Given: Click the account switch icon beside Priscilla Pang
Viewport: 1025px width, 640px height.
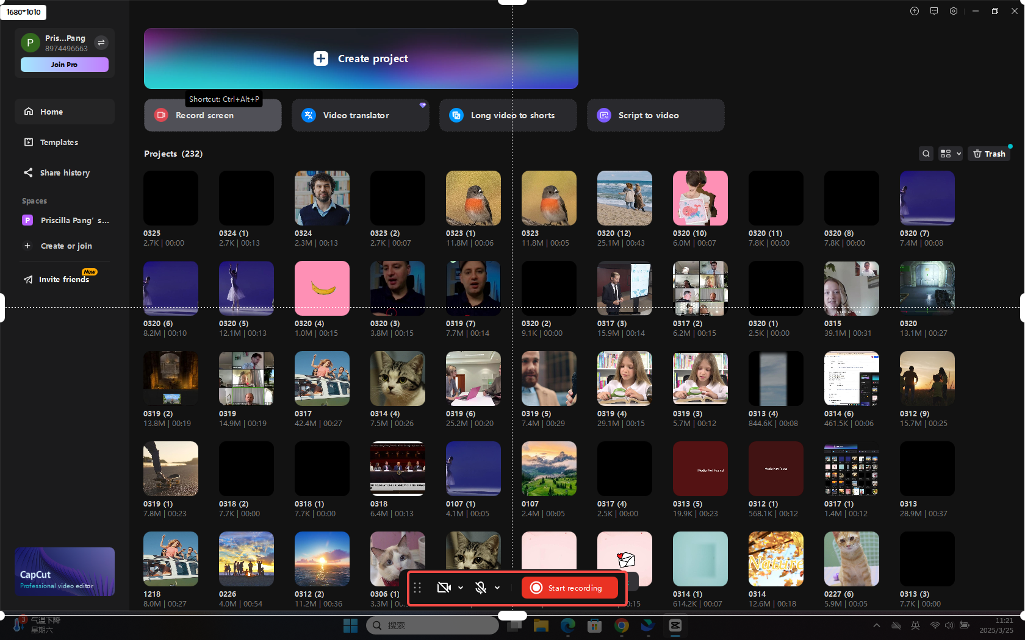Looking at the screenshot, I should [101, 43].
